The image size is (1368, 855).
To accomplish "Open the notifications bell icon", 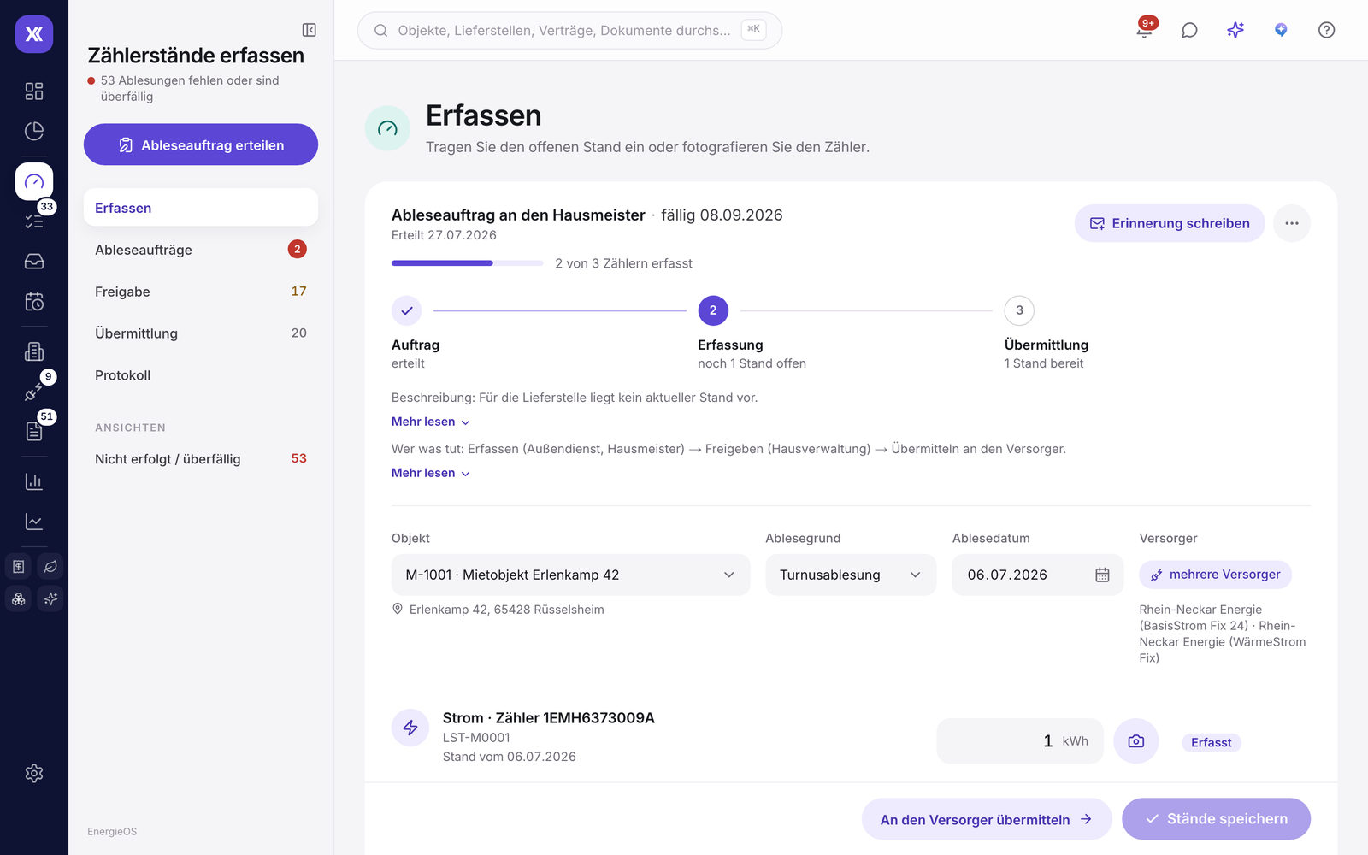I will pyautogui.click(x=1144, y=30).
